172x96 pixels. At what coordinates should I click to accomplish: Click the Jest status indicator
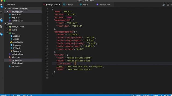26,95
